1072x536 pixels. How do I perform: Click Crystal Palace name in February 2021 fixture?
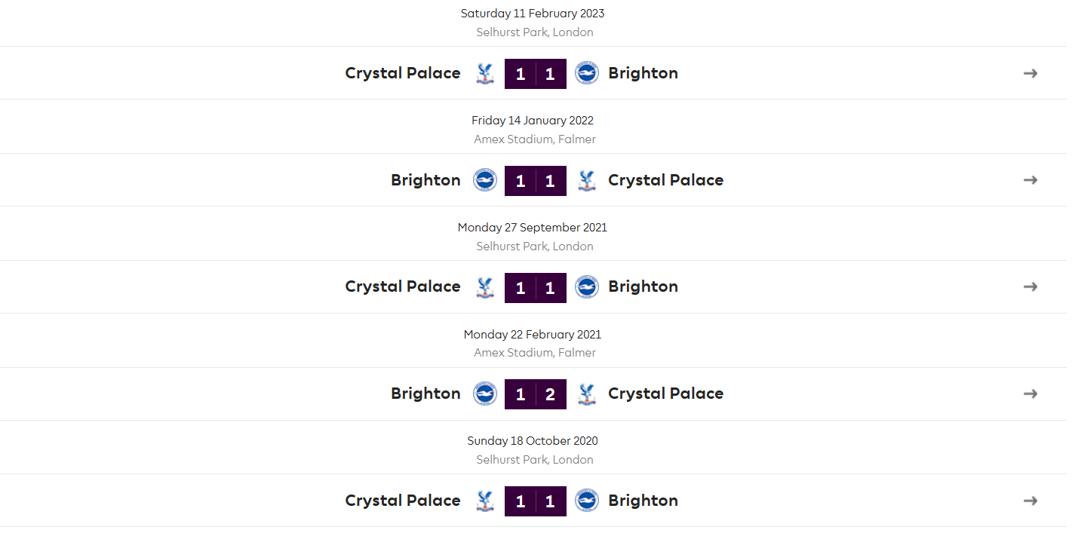(x=665, y=394)
